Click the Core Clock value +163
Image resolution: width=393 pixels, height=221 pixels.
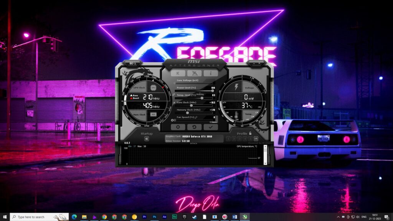(x=212, y=102)
